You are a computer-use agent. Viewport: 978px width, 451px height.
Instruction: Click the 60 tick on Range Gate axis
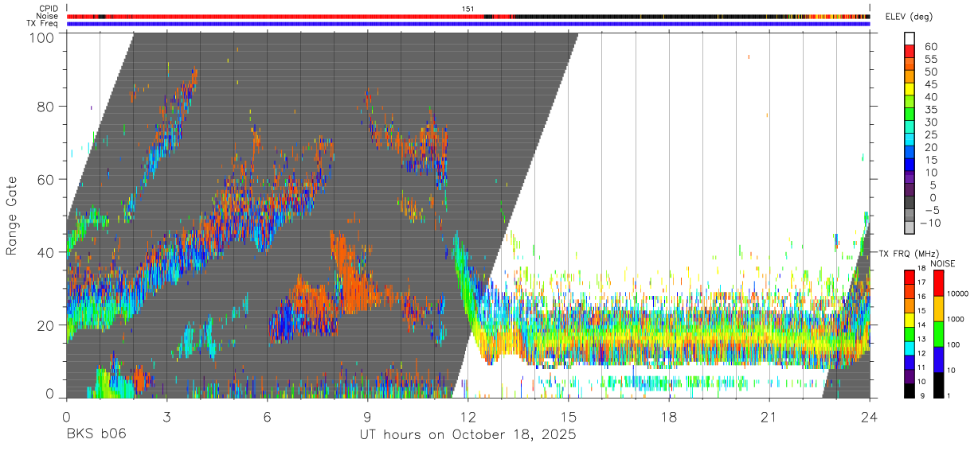click(47, 179)
